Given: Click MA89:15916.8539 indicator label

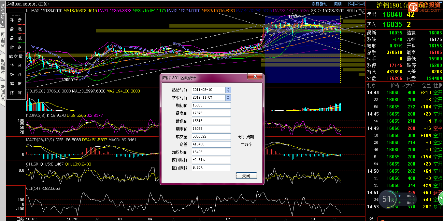Looking at the screenshot, I should tap(219, 11).
